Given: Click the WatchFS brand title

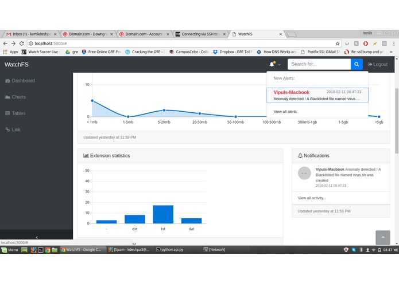Looking at the screenshot, I should (x=16, y=65).
